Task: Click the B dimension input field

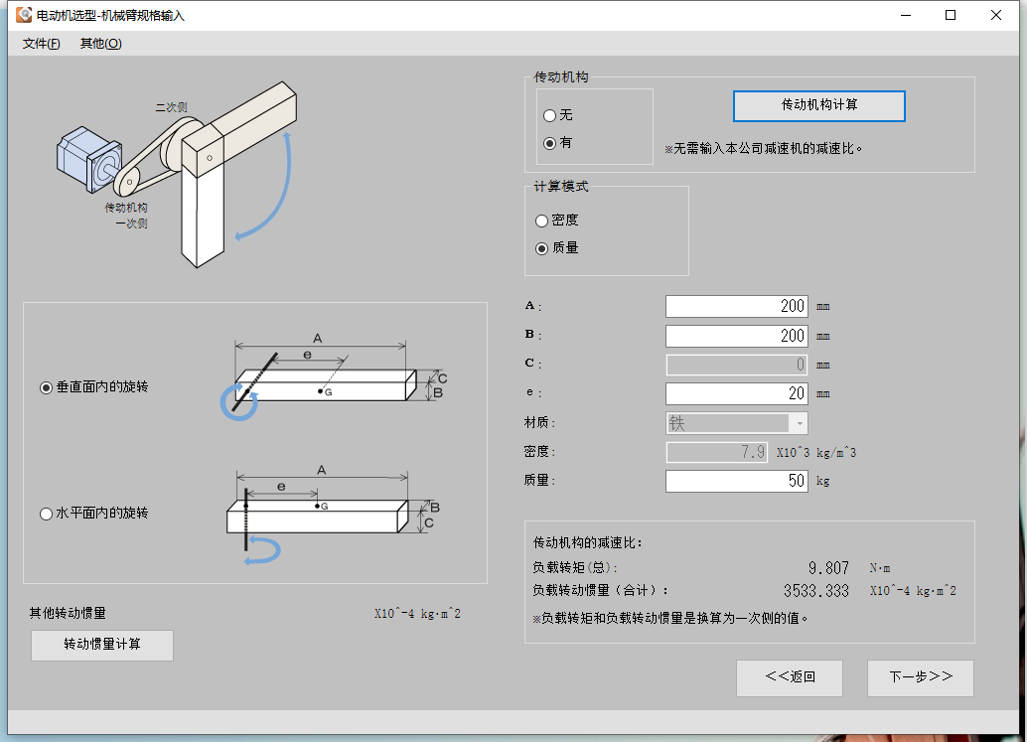Action: click(x=736, y=336)
